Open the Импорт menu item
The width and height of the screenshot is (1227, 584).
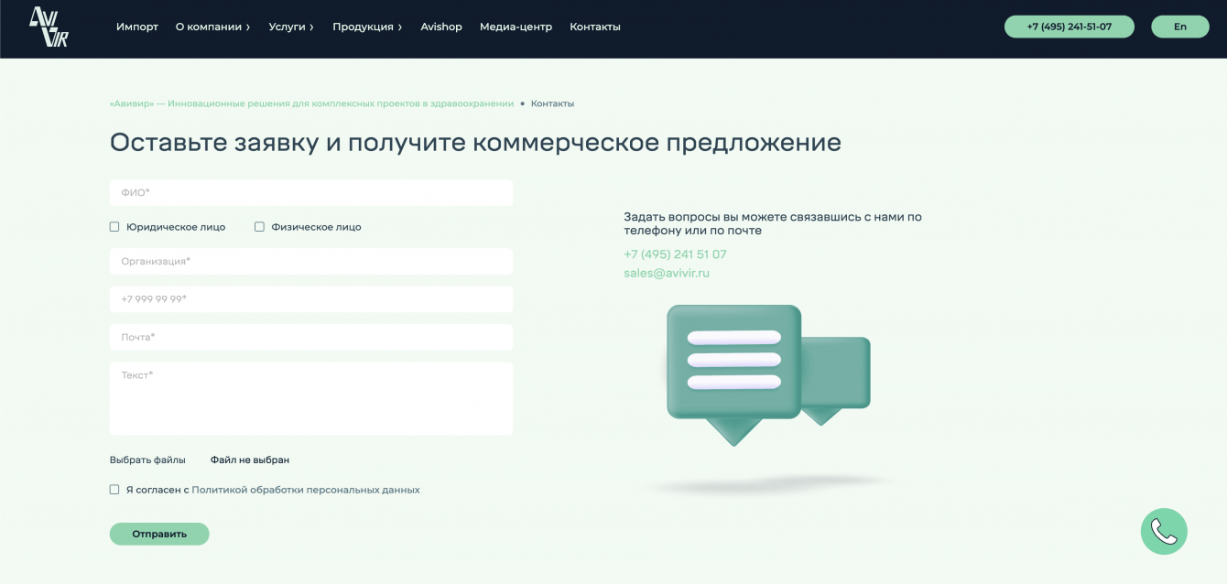[137, 27]
